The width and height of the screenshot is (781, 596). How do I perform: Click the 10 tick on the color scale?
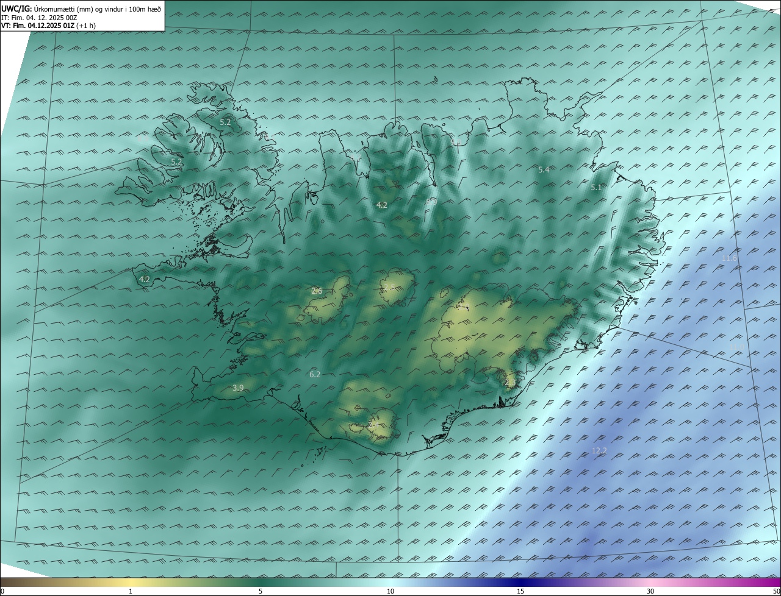tap(390, 592)
